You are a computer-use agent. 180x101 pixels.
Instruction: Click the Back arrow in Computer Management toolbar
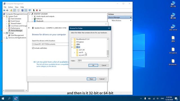[4, 10]
